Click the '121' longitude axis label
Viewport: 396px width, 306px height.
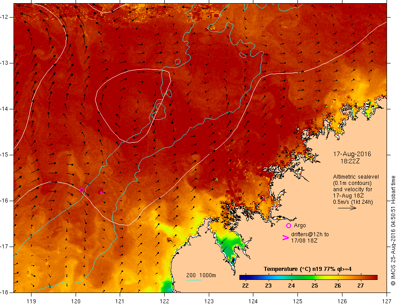tap(120, 301)
